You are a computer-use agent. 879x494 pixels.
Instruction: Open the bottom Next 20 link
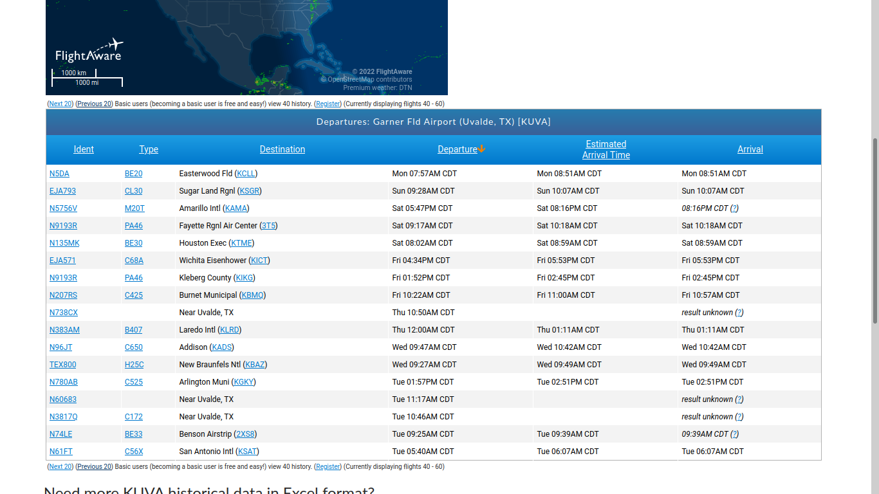[60, 466]
